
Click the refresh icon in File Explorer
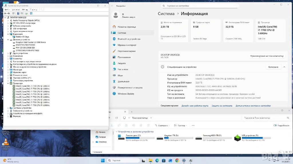coord(116,118)
